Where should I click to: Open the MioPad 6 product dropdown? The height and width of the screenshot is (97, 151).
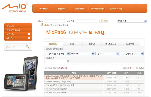pos(83,54)
